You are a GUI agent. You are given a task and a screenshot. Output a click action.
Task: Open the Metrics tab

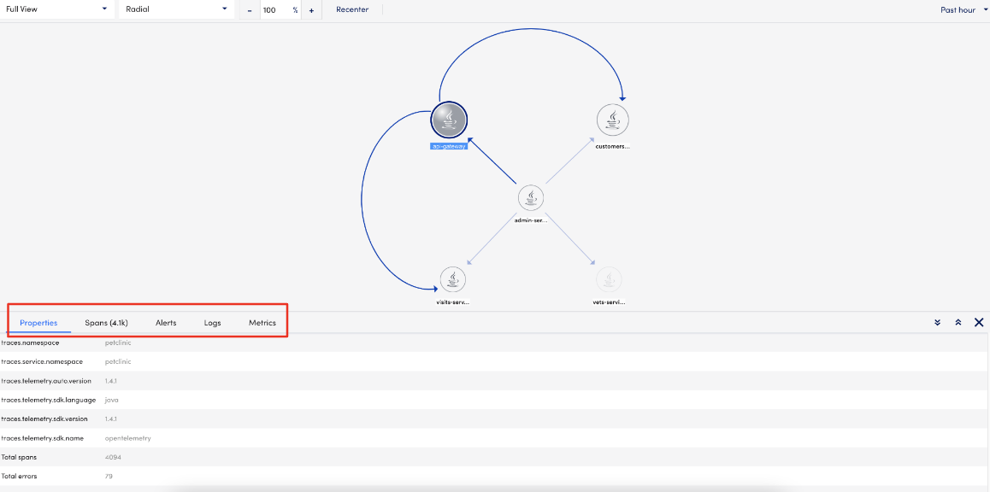point(262,322)
